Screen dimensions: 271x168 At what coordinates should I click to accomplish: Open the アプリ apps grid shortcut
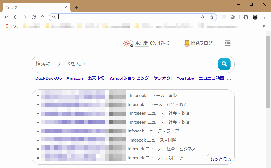12,26
